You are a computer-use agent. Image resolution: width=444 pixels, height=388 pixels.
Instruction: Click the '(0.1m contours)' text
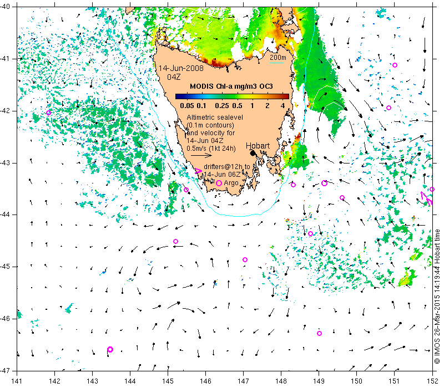(210, 125)
